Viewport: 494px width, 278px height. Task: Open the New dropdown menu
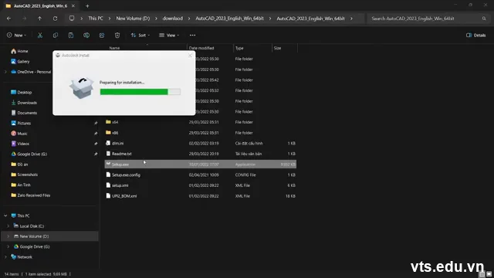coord(17,36)
